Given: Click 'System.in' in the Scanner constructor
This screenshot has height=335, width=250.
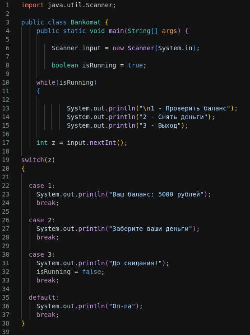Looking at the screenshot, I should (x=175, y=48).
